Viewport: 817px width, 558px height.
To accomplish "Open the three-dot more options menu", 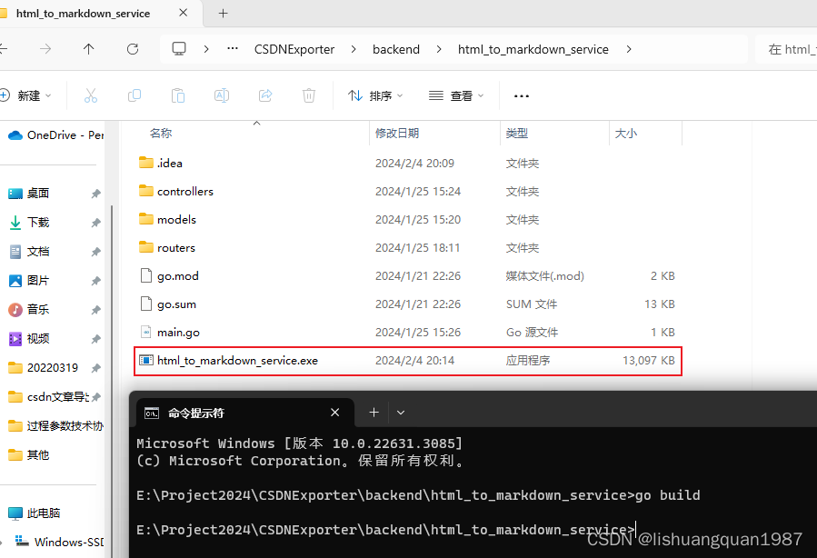I will coord(521,95).
